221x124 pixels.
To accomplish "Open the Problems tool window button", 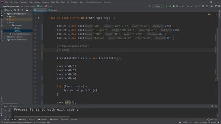I will (42, 120).
